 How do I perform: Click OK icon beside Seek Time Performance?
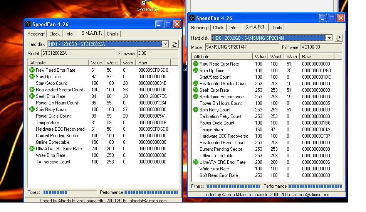[196, 96]
